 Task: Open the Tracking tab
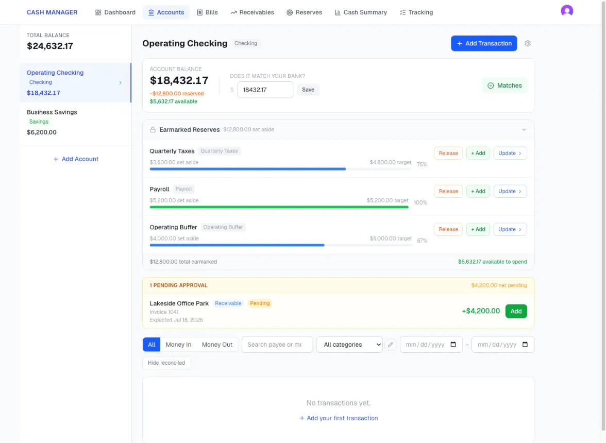[x=416, y=12]
